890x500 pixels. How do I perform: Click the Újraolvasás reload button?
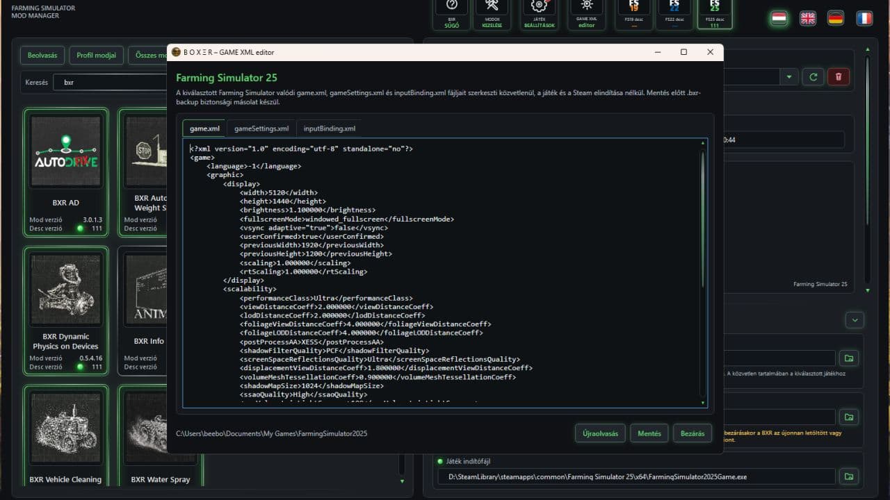(x=600, y=433)
